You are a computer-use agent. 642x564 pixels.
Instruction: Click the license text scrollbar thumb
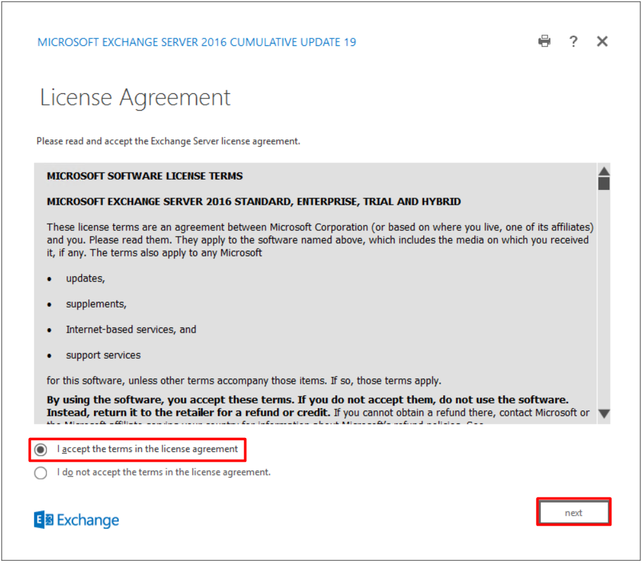(604, 183)
